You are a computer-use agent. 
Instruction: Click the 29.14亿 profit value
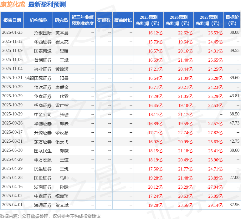point(215,205)
